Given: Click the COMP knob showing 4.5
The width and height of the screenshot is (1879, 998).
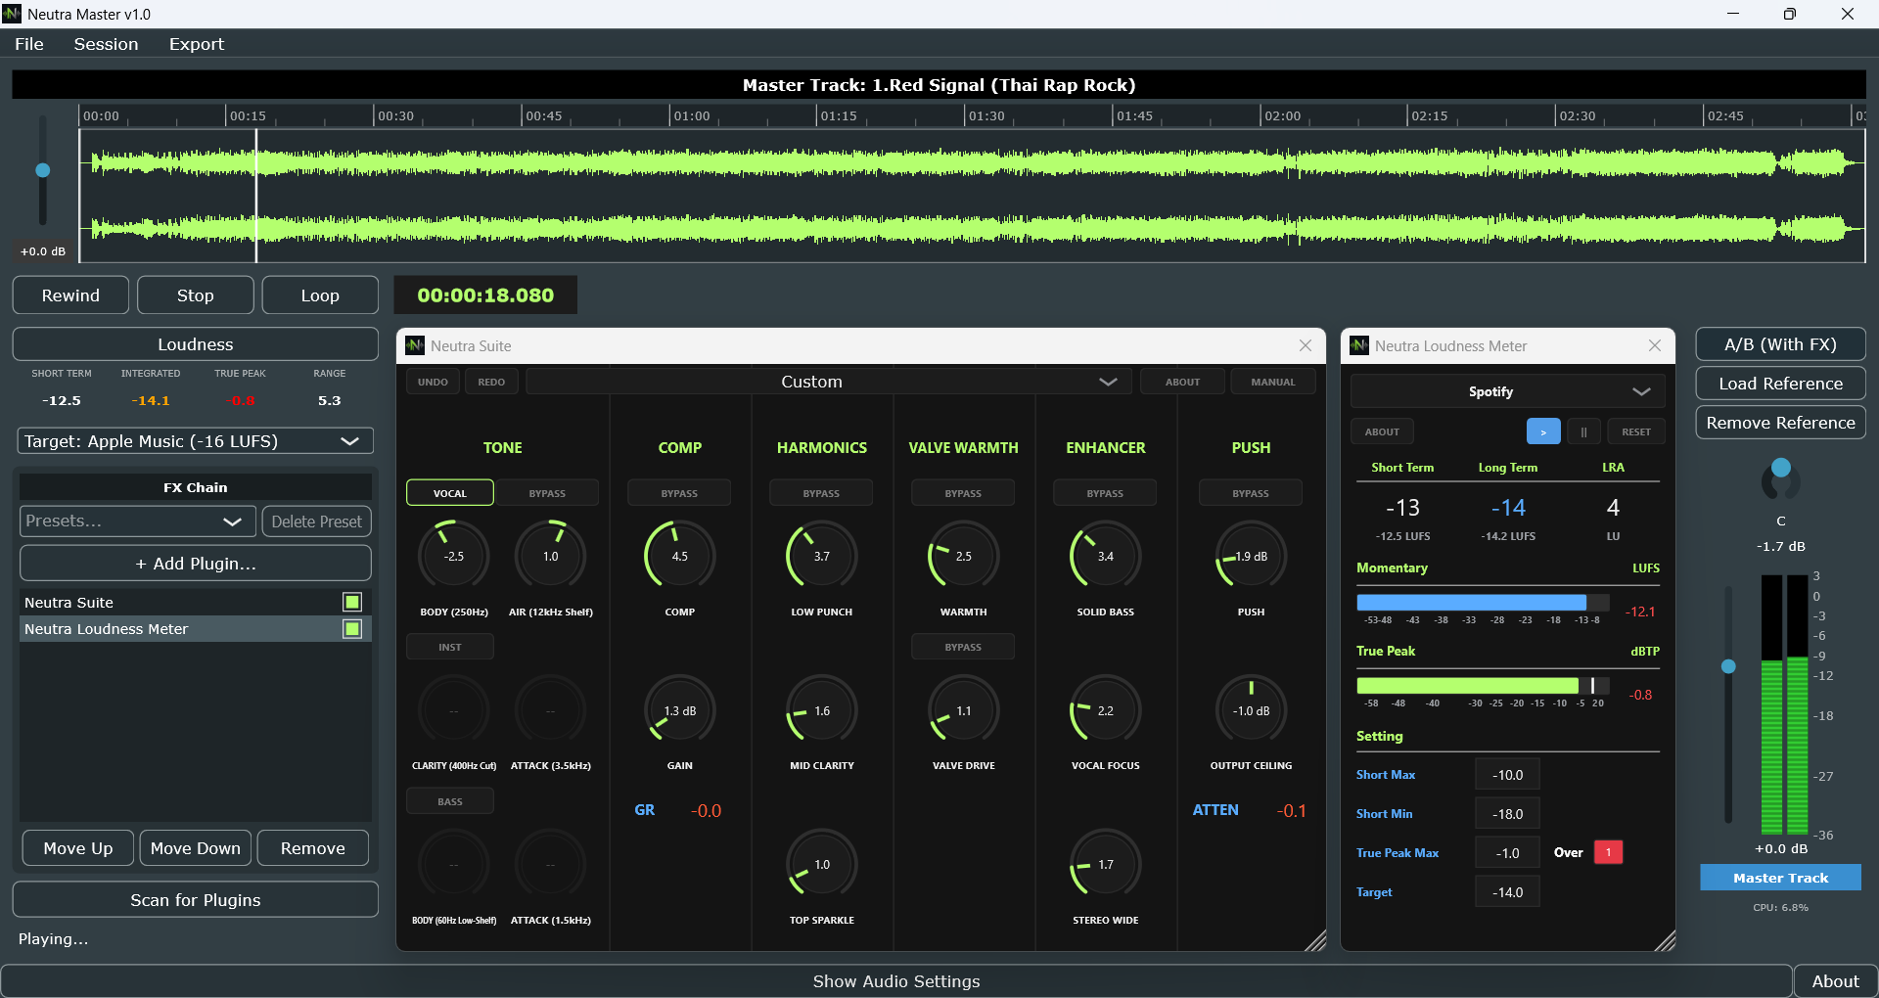Looking at the screenshot, I should click(x=680, y=556).
